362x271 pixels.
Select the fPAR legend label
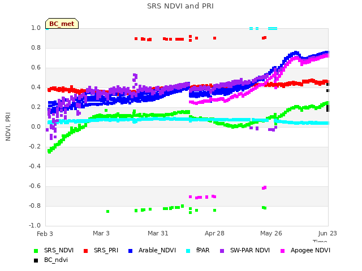click(203, 251)
